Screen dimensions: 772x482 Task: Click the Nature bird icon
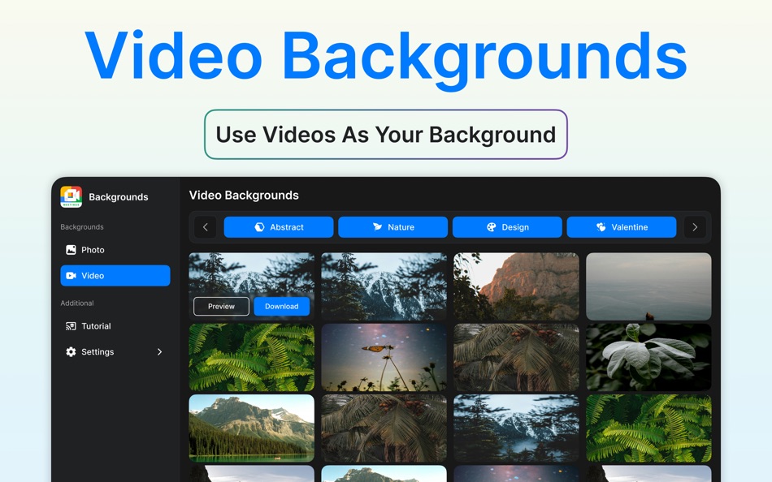pyautogui.click(x=377, y=227)
